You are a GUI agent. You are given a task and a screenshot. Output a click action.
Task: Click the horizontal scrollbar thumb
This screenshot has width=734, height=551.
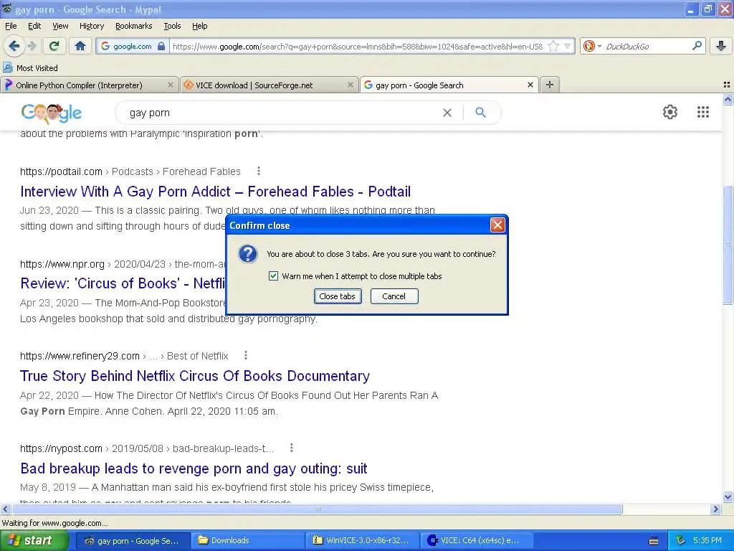(318, 509)
